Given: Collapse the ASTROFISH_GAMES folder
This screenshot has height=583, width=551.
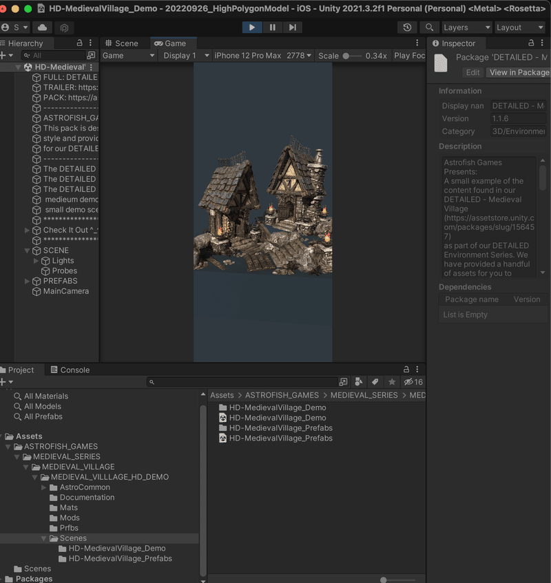Looking at the screenshot, I should click(x=8, y=447).
